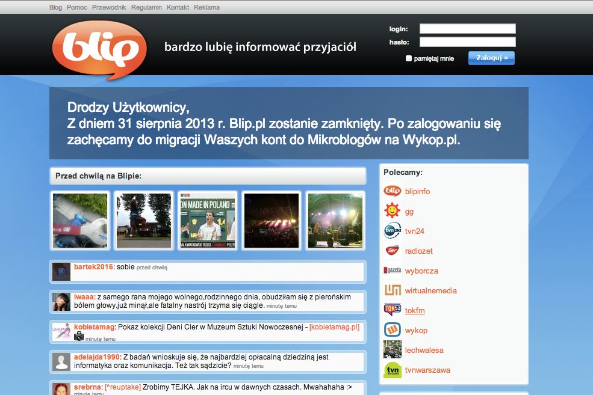This screenshot has width=593, height=395.
Task: Focus the login input field
Action: click(467, 29)
